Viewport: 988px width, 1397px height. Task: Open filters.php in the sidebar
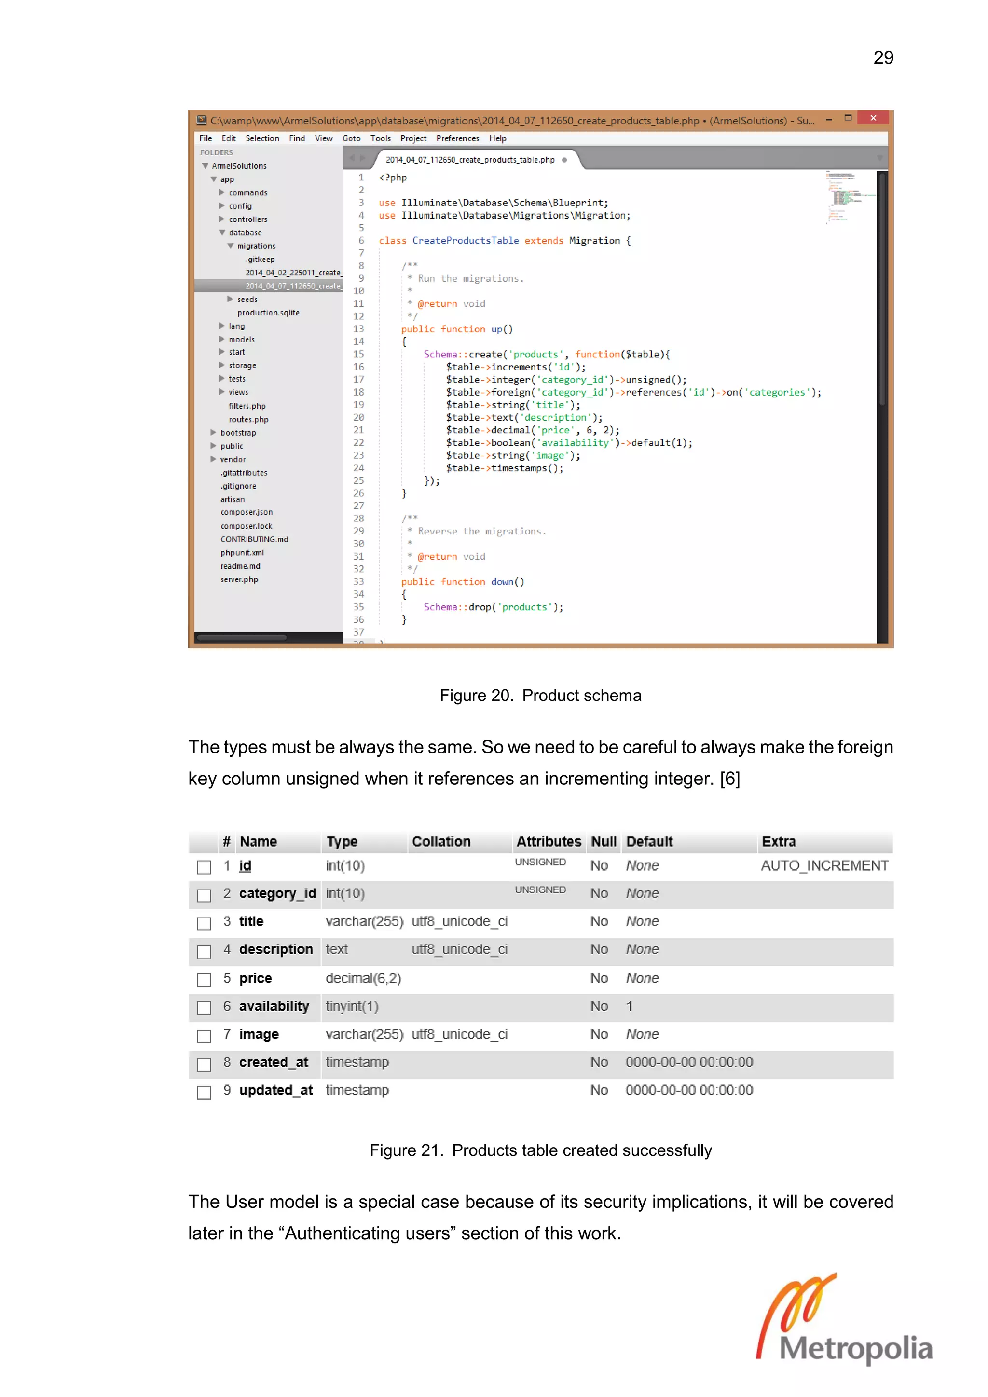tap(247, 406)
